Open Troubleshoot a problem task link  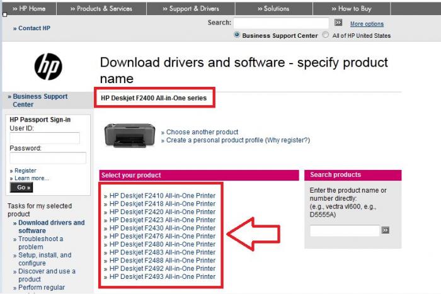(x=38, y=243)
